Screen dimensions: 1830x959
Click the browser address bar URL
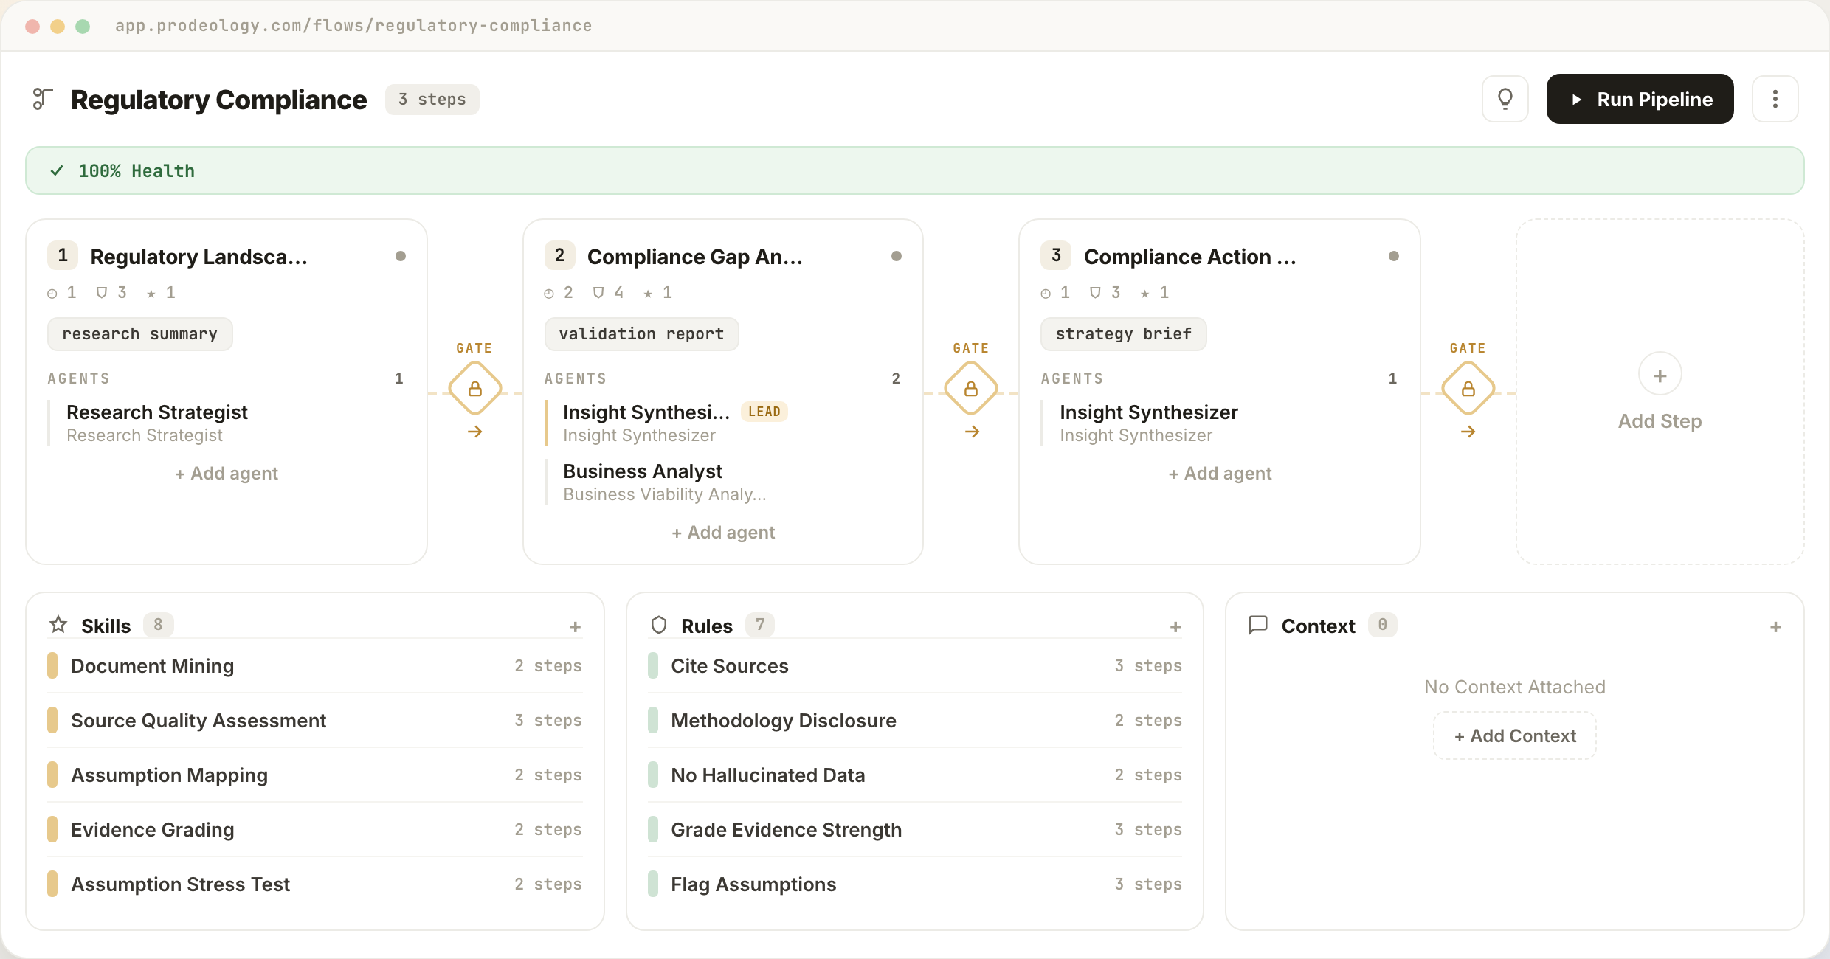point(353,26)
